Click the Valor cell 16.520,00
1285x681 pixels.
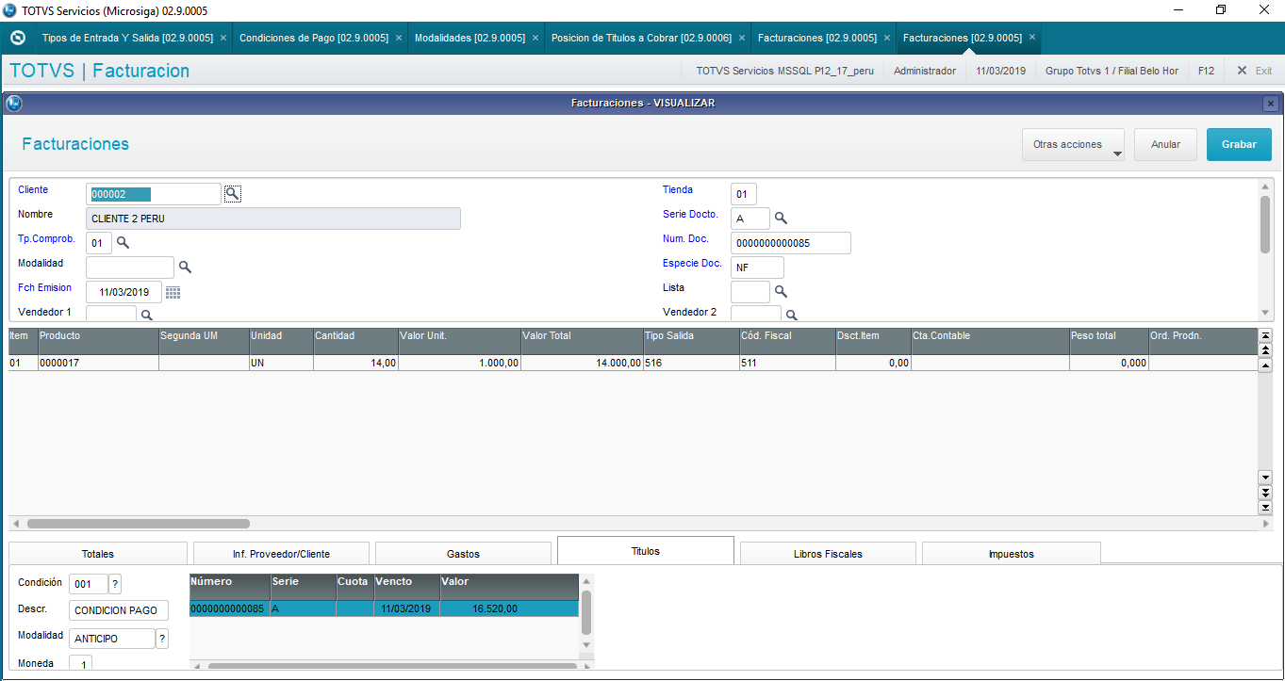click(509, 608)
